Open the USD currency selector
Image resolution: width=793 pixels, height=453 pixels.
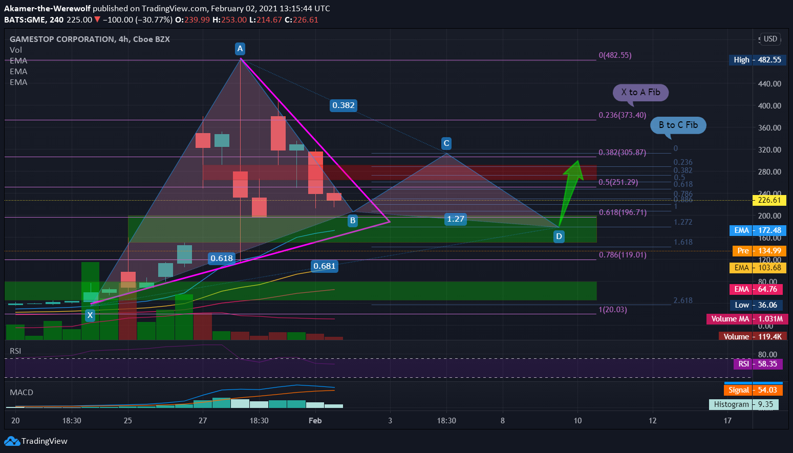pos(770,39)
